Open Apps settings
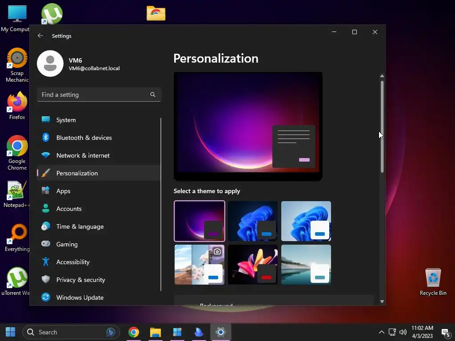The image size is (455, 341). [99, 191]
